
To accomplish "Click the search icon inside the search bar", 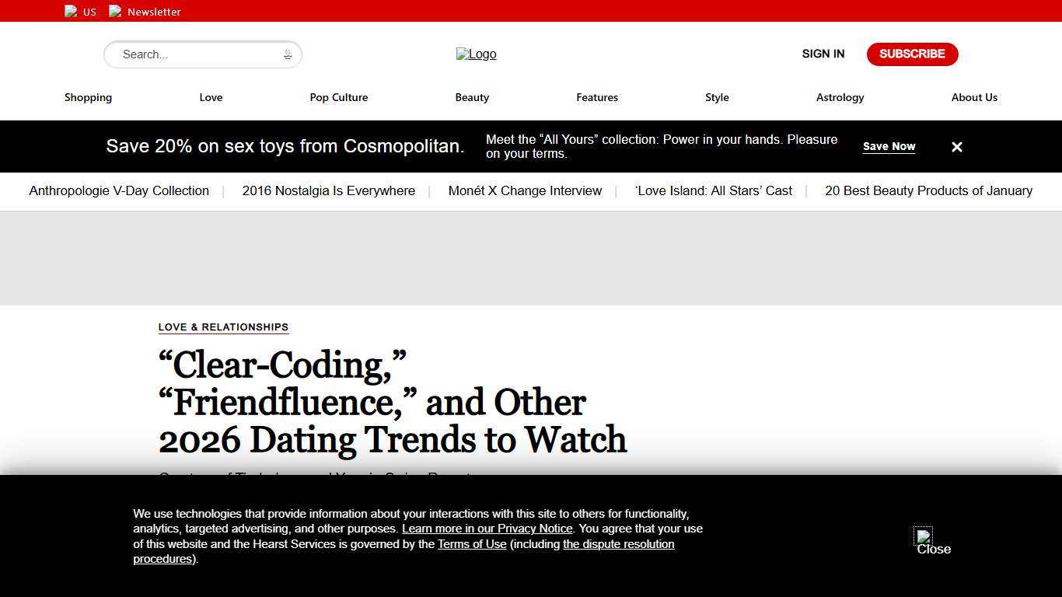I will click(287, 54).
